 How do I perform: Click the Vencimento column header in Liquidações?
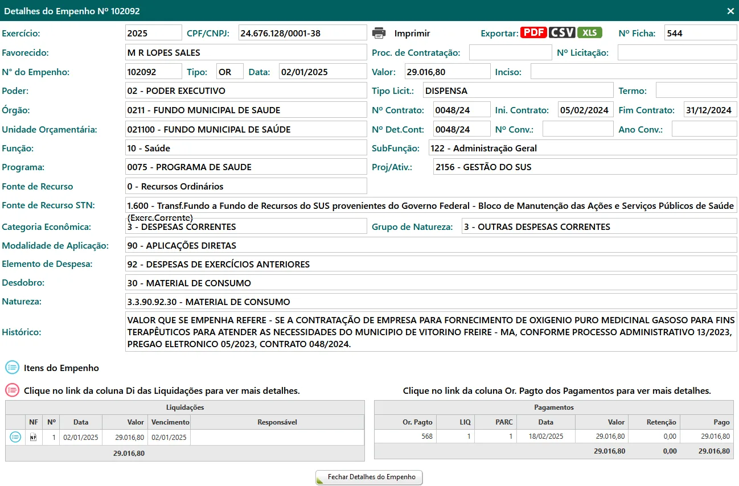click(170, 422)
